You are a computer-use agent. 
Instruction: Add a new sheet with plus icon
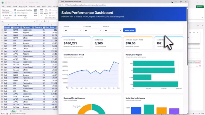point(20,111)
